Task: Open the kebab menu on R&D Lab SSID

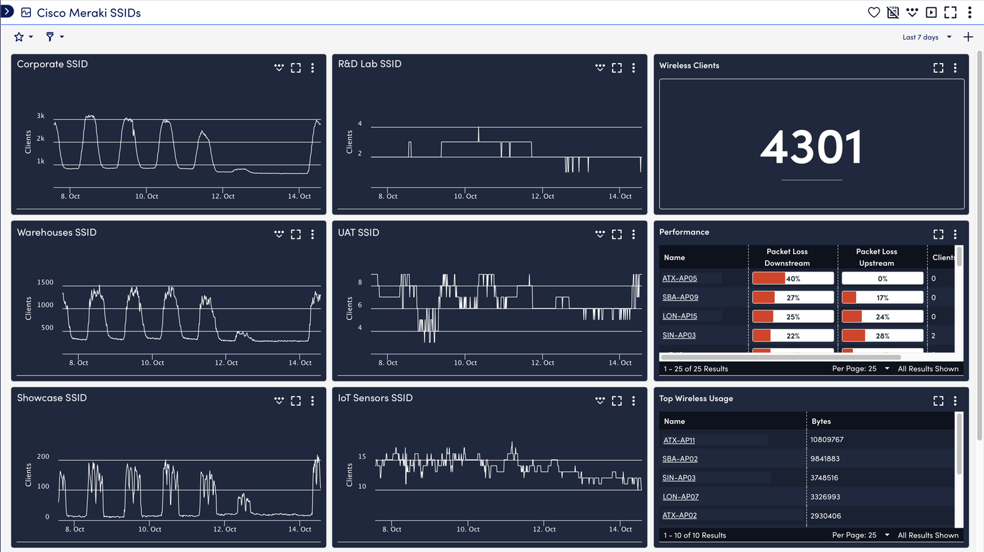Action: 633,68
